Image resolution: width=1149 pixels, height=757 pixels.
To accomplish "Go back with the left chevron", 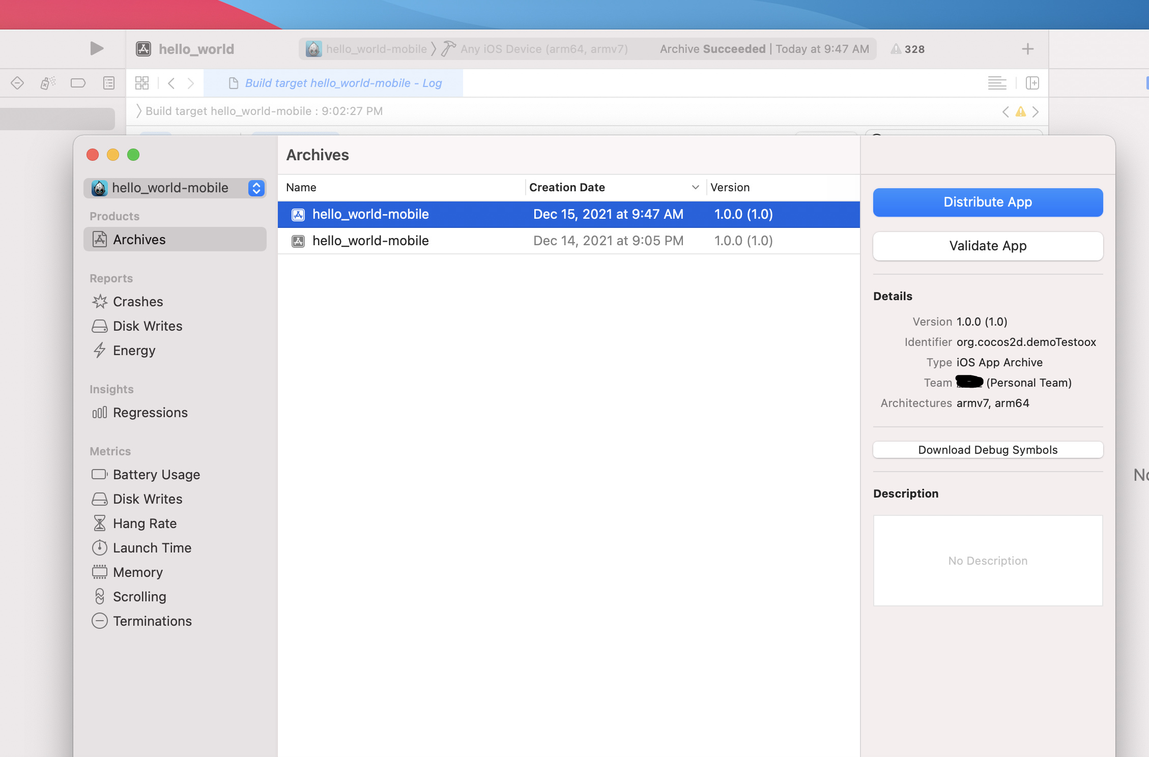I will (x=171, y=83).
